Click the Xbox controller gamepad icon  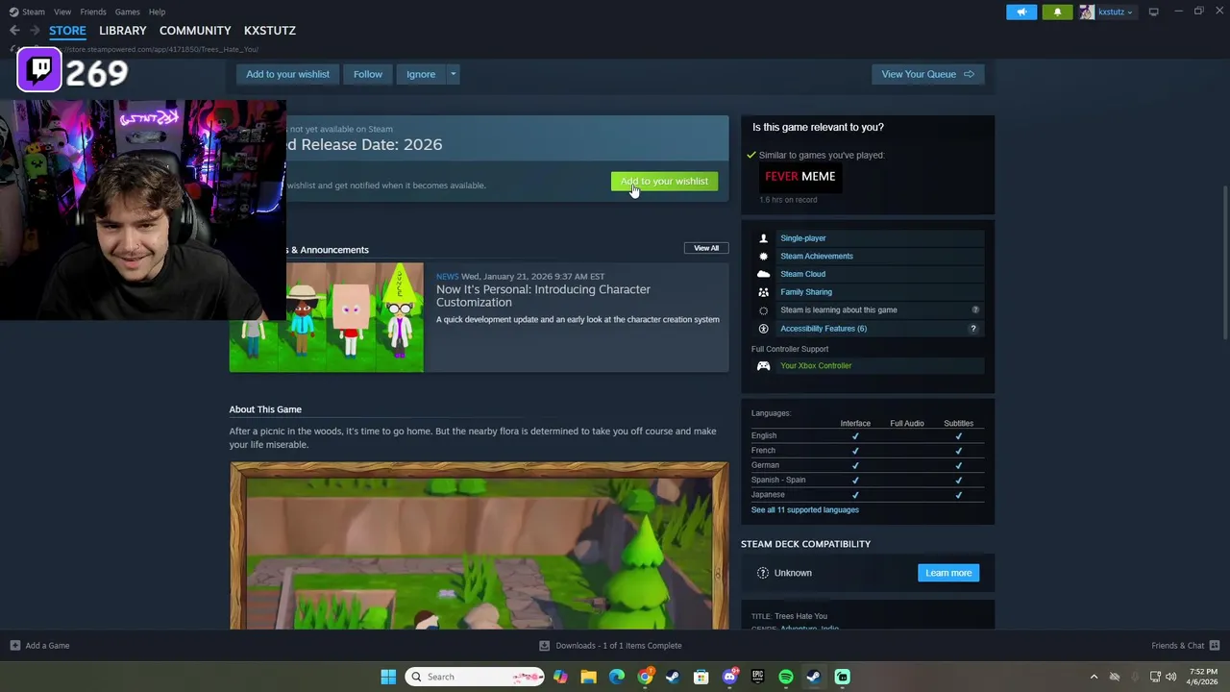(763, 366)
